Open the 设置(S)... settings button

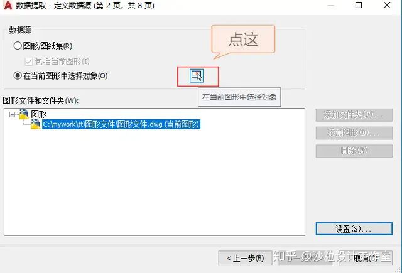354,228
